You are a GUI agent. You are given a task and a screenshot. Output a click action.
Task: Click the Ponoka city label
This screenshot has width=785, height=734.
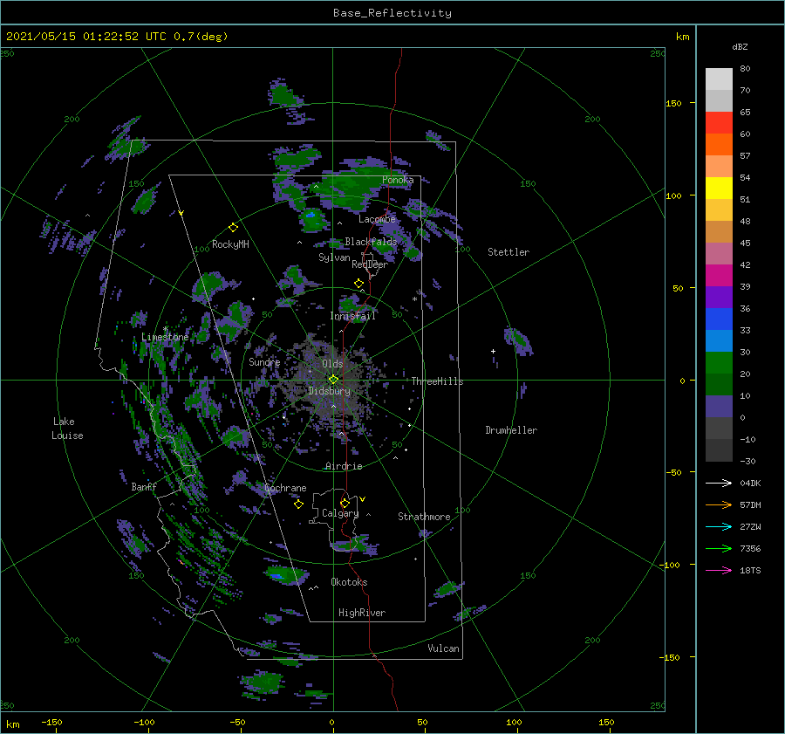(x=398, y=180)
